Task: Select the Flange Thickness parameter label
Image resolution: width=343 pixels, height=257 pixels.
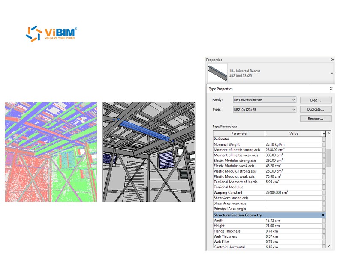Action: pos(227,231)
